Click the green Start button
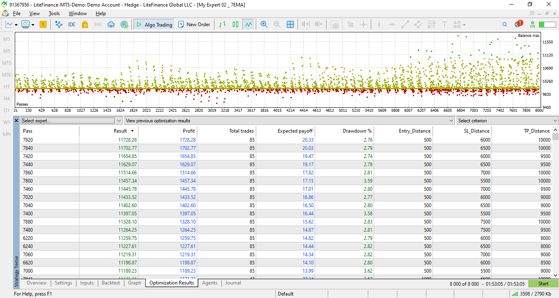This screenshot has width=559, height=298. (x=543, y=284)
